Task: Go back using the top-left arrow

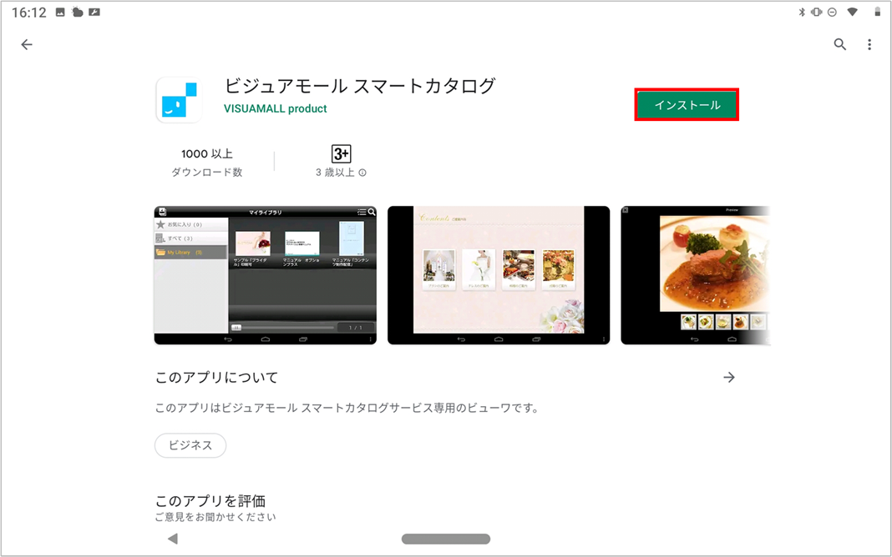Action: (27, 44)
